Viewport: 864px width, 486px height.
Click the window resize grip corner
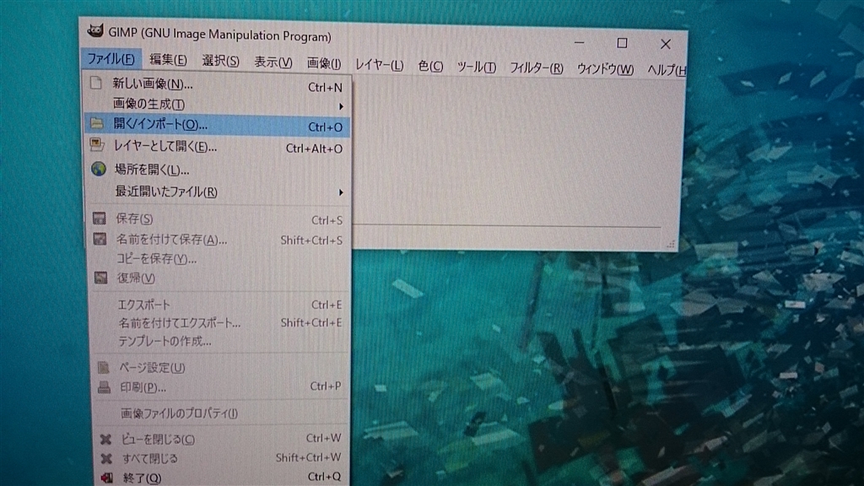tap(671, 245)
